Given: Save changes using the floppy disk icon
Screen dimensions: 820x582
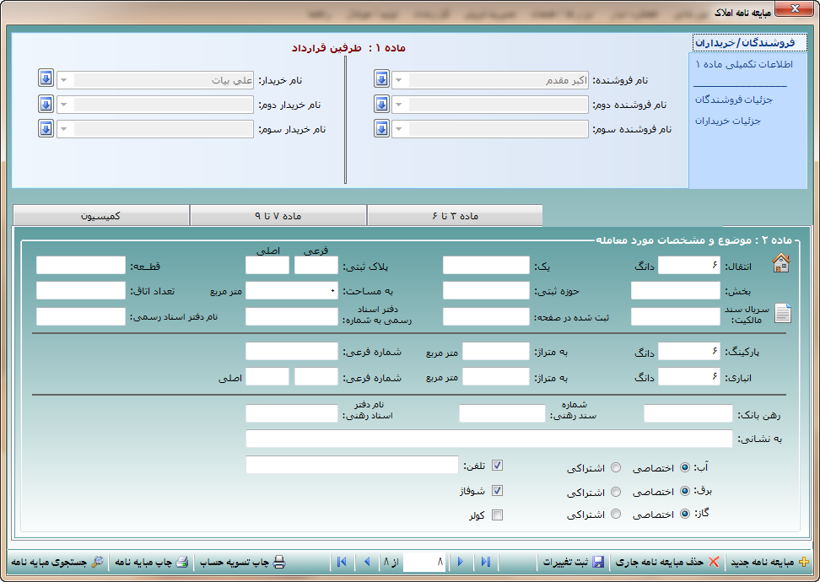Looking at the screenshot, I should [x=598, y=562].
